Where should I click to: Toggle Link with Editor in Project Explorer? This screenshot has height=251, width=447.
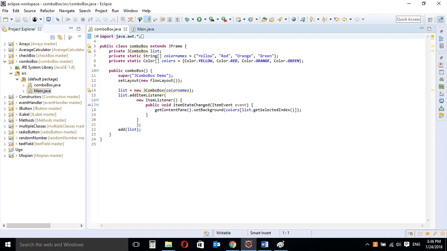[x=60, y=37]
